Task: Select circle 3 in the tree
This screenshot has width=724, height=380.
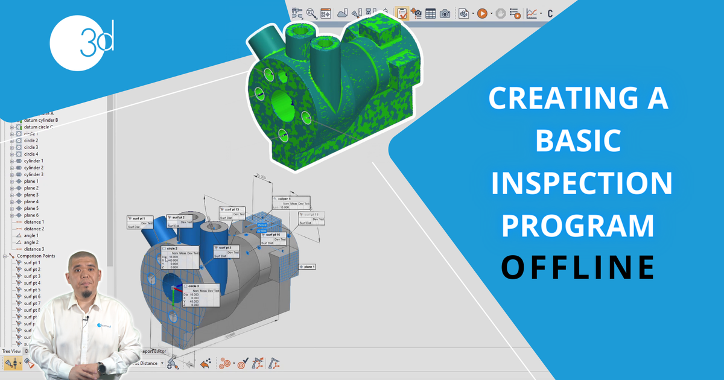Action: [31, 147]
